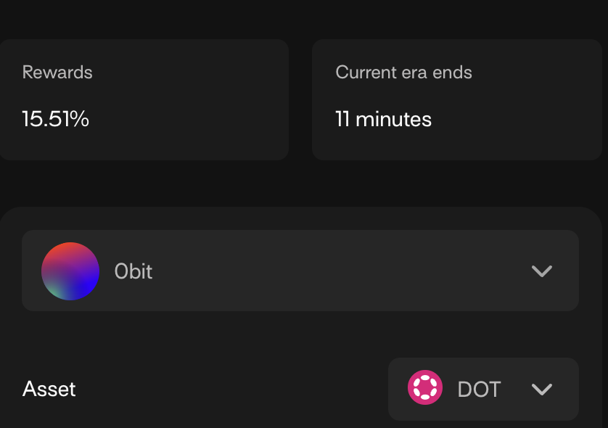Click the 11 minutes era countdown
This screenshot has width=608, height=428.
point(382,119)
